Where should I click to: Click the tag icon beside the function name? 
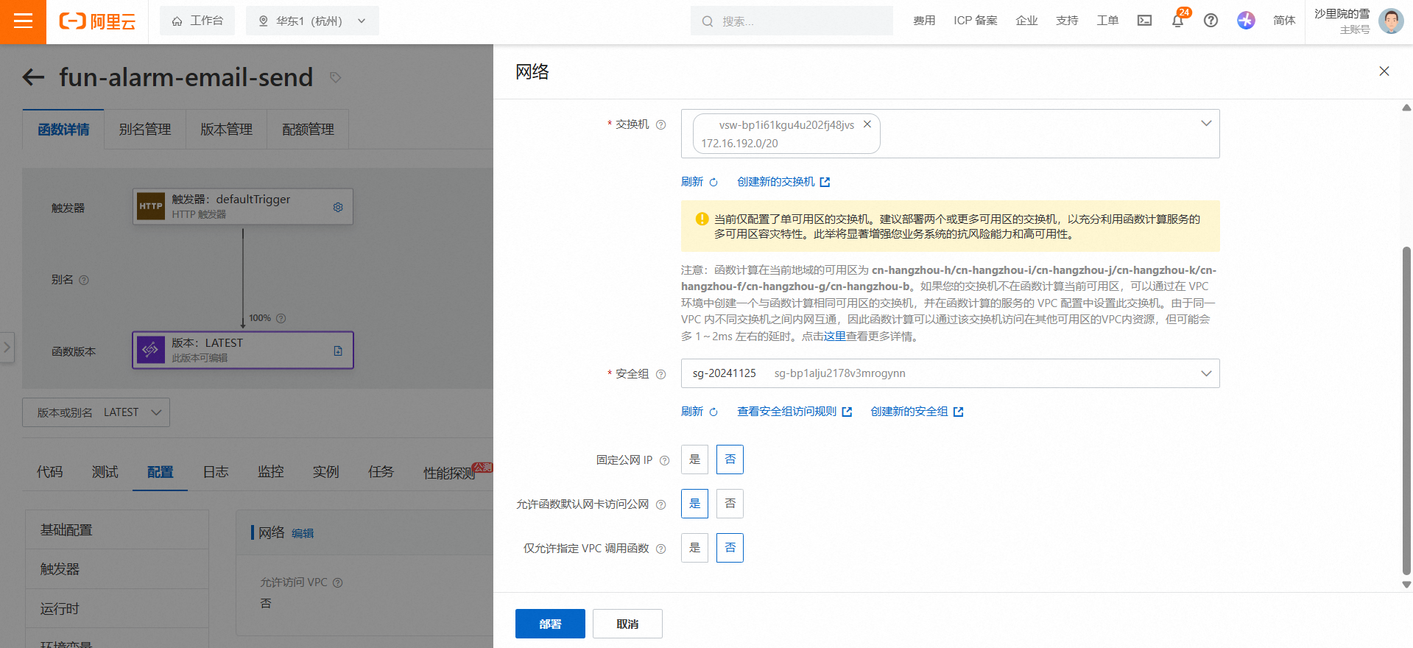tap(335, 77)
